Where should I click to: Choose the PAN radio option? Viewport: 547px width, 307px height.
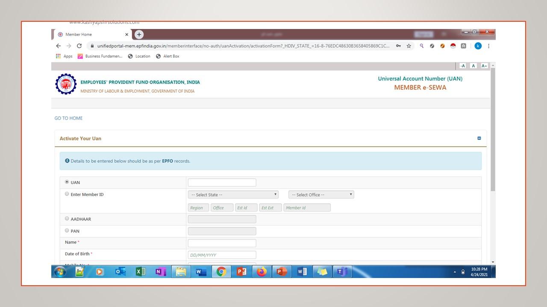[x=67, y=231]
